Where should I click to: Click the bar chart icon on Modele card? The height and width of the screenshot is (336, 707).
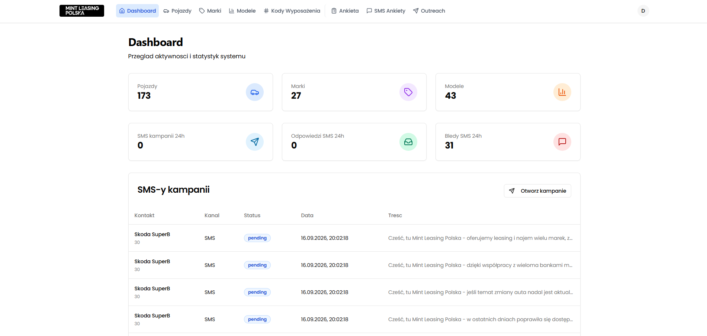562,92
